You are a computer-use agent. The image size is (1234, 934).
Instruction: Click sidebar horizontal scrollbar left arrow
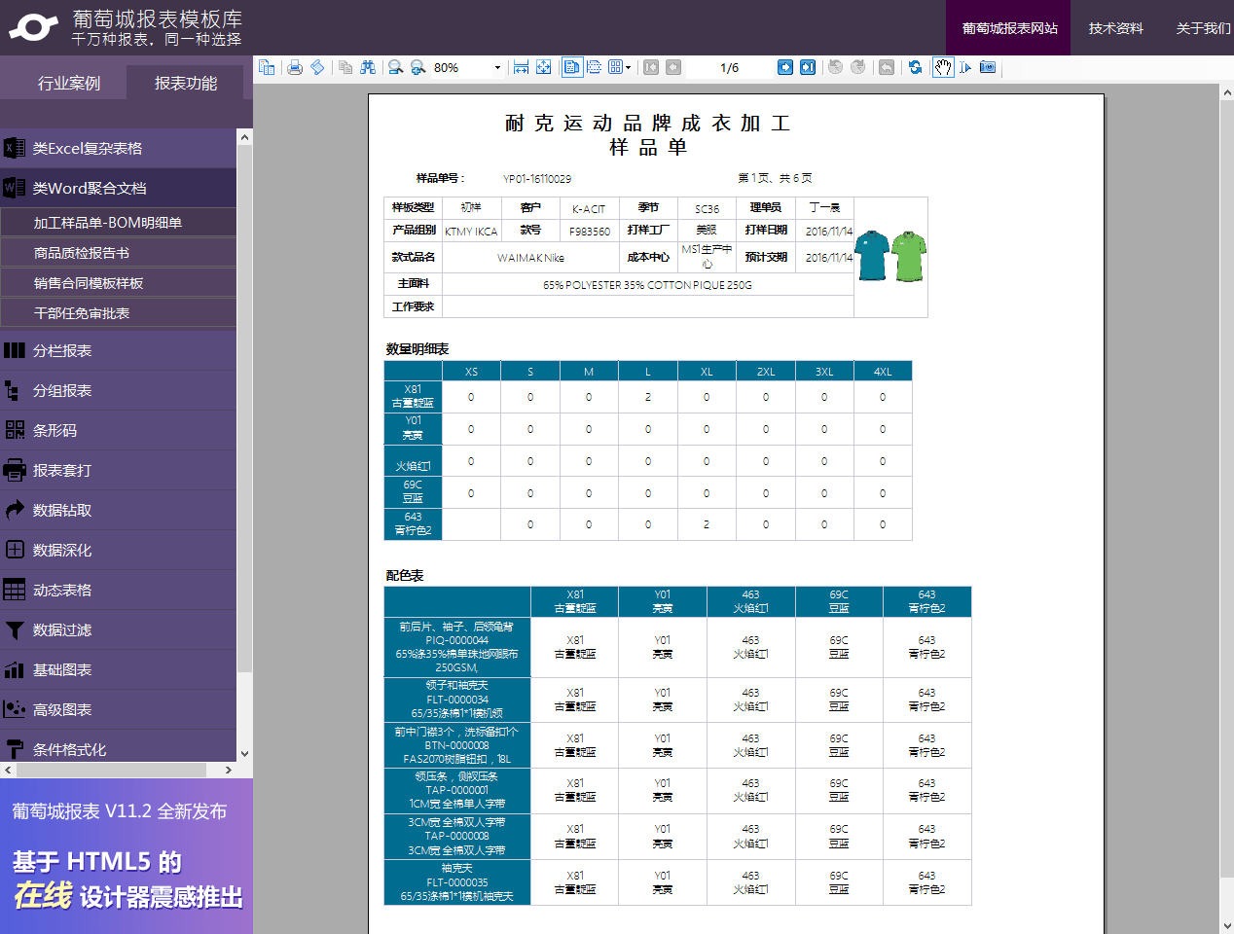[x=8, y=770]
